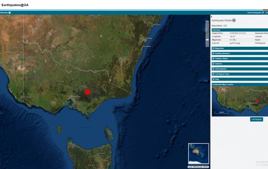Expand the Seismograms section
The height and width of the screenshot is (169, 268).
240,69
